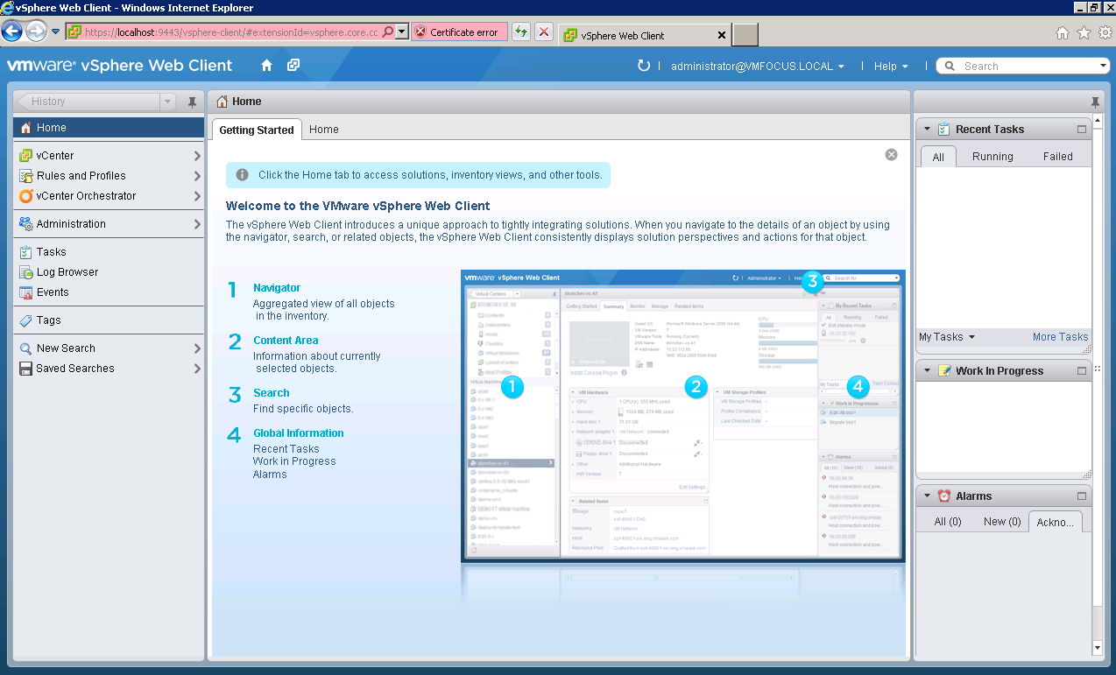
Task: Open the My Tasks filter dropdown
Action: coord(947,337)
